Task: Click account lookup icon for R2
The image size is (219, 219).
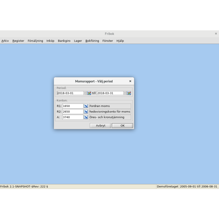Action: [x=86, y=112]
